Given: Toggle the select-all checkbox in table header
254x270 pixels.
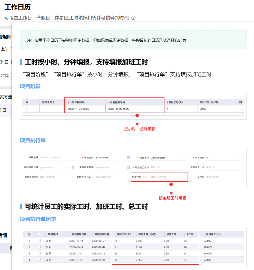Looking at the screenshot, I should (x=39, y=234).
